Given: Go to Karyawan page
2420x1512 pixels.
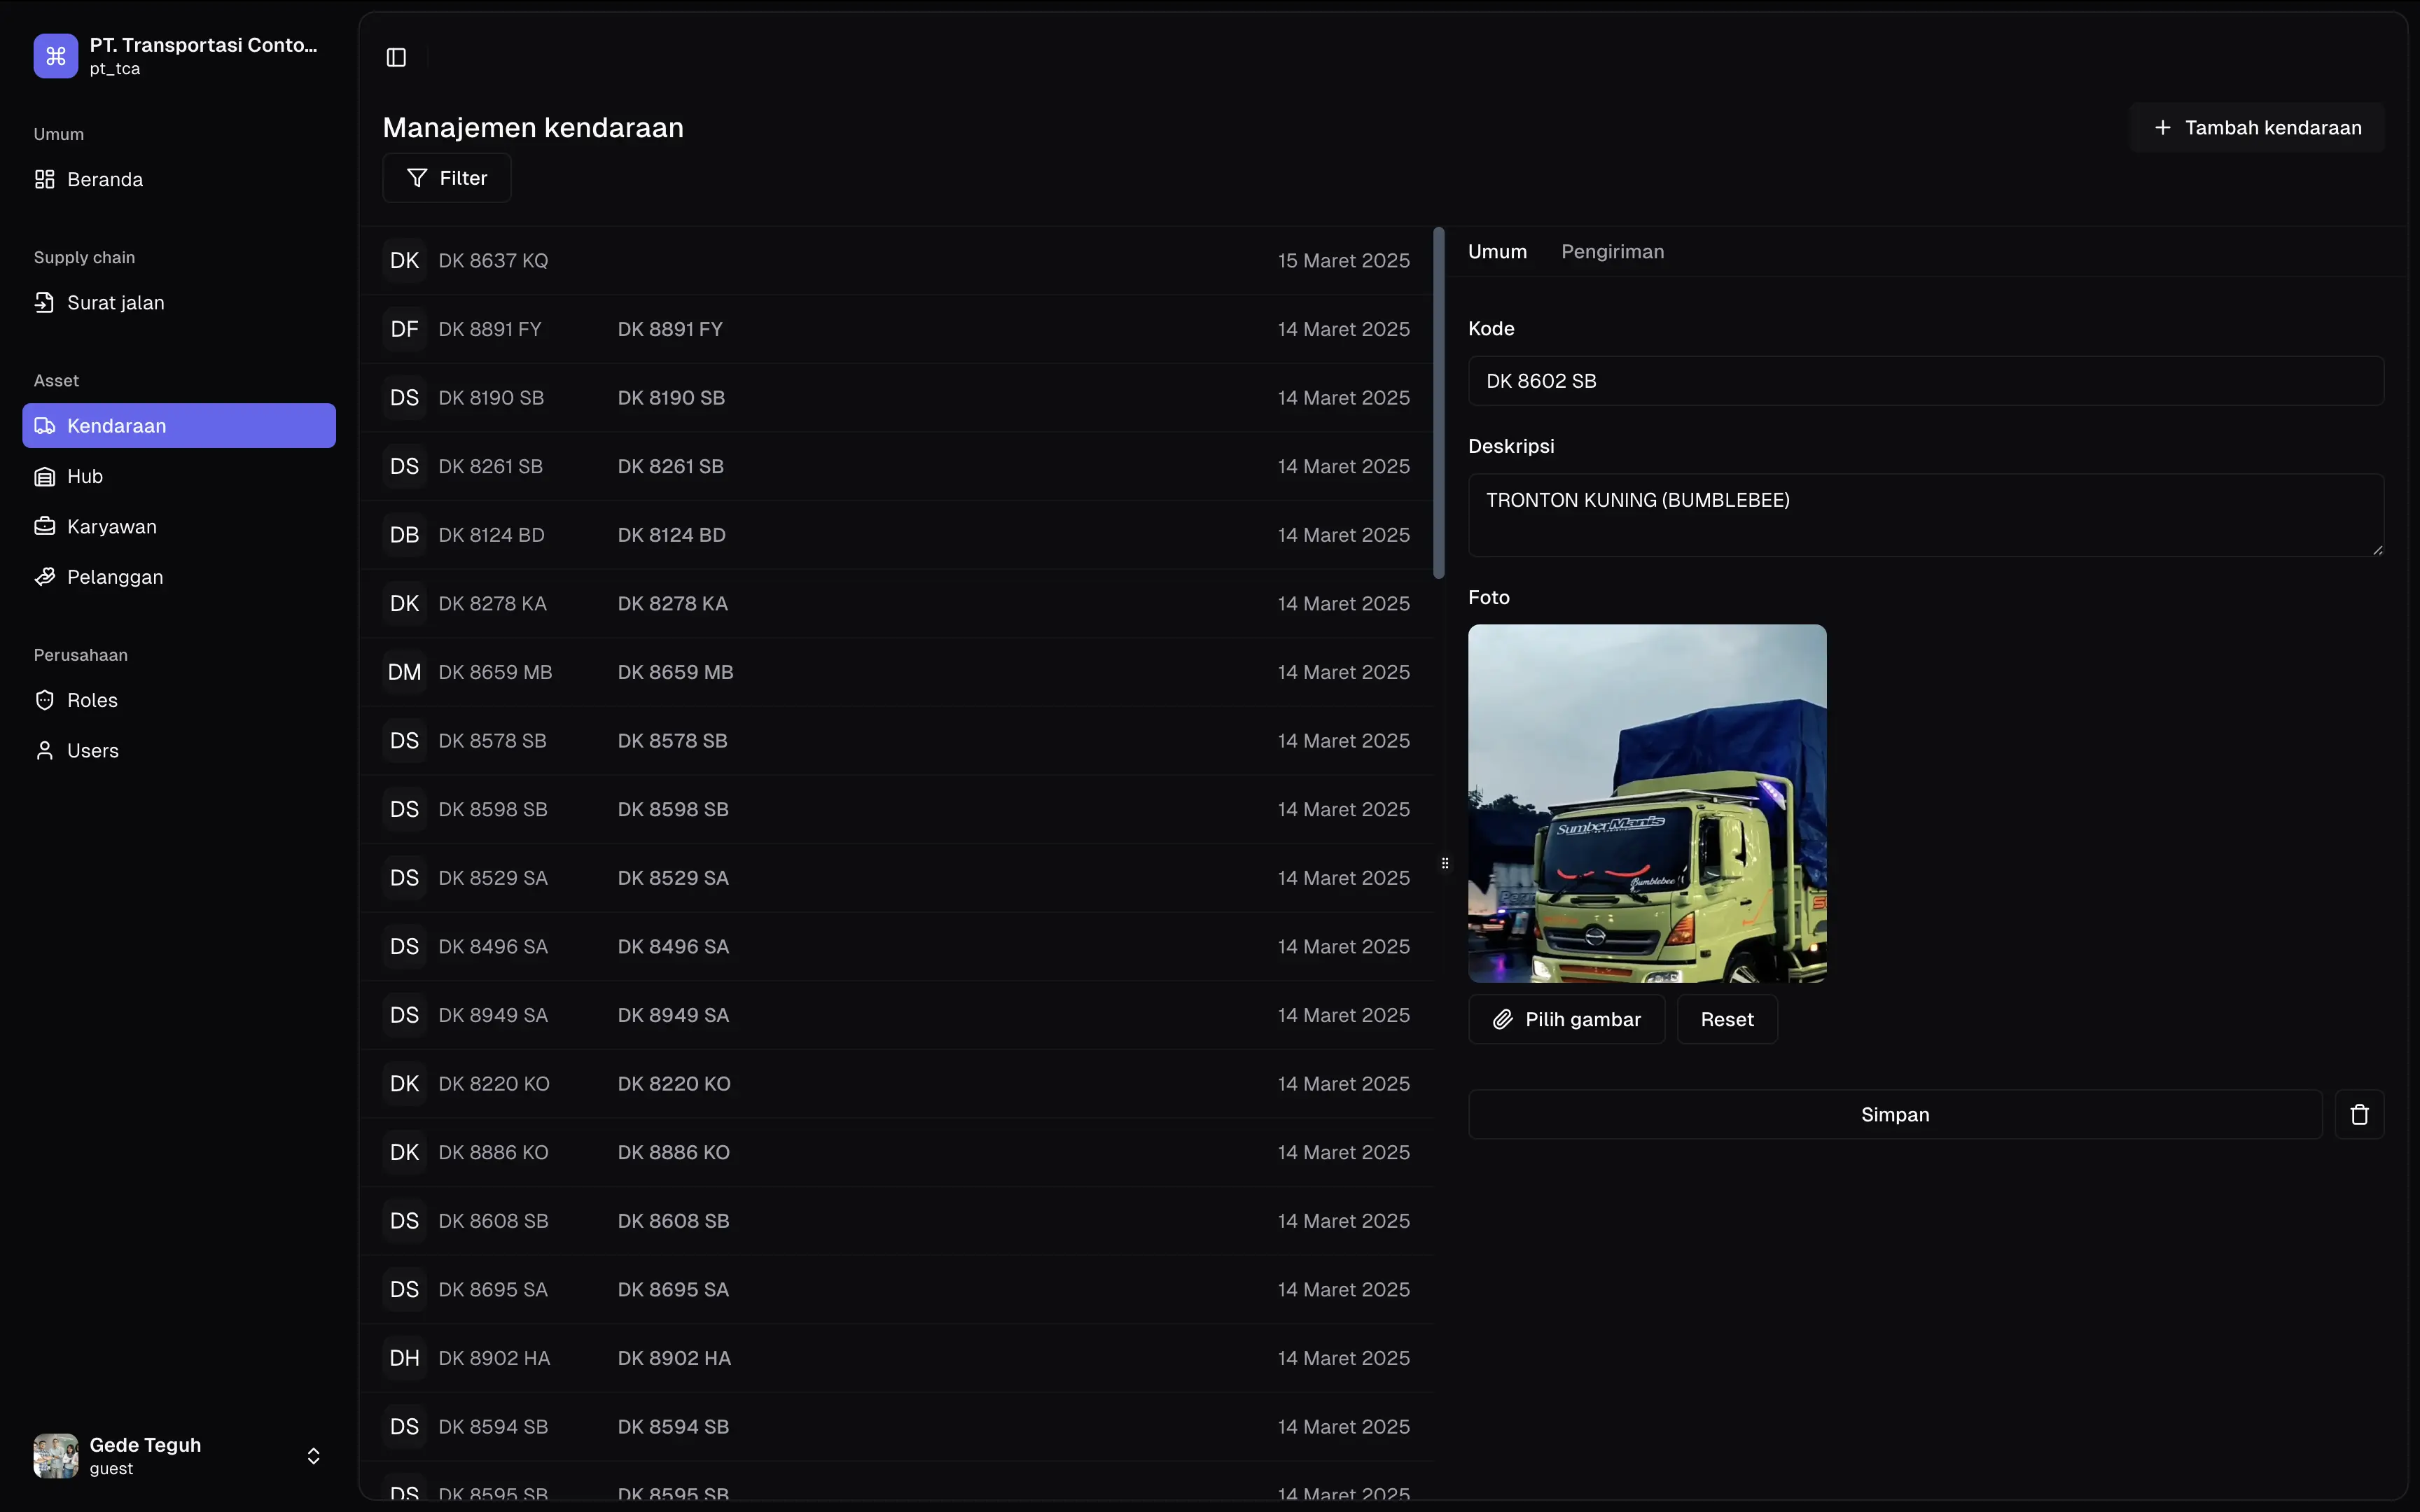Looking at the screenshot, I should click(111, 527).
